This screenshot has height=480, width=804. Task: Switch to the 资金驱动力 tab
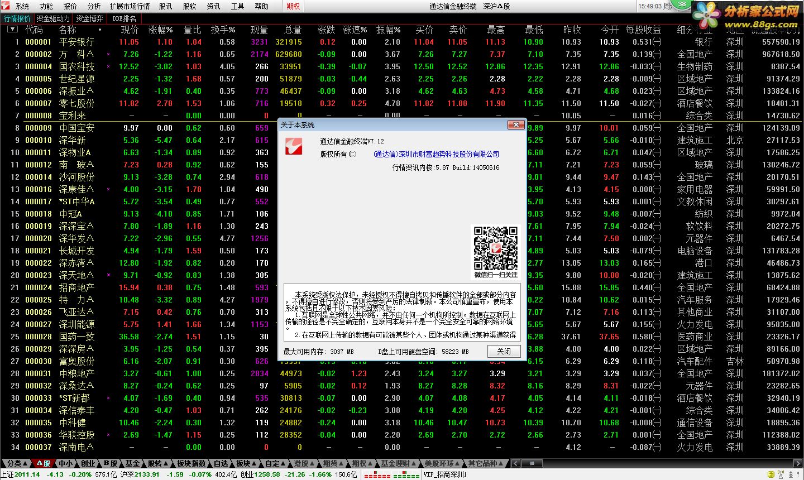click(x=53, y=18)
